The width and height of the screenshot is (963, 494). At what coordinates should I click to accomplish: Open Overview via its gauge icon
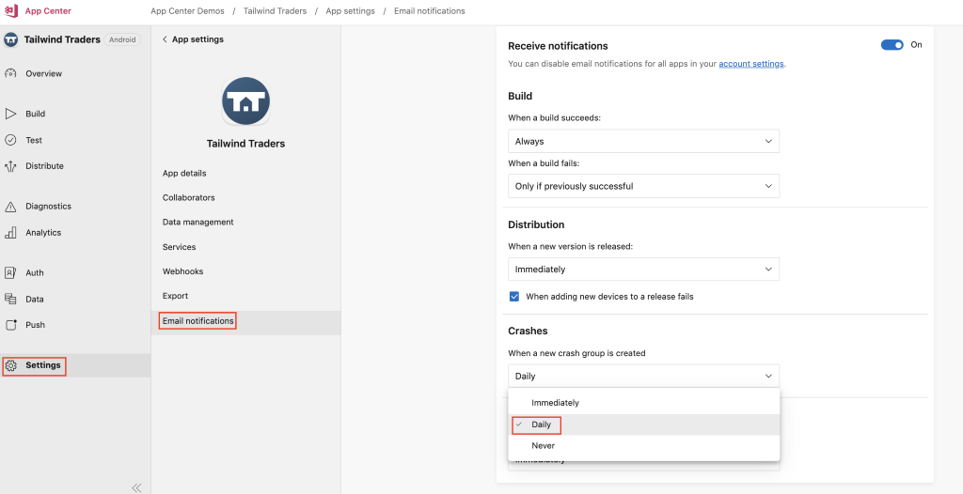[10, 73]
